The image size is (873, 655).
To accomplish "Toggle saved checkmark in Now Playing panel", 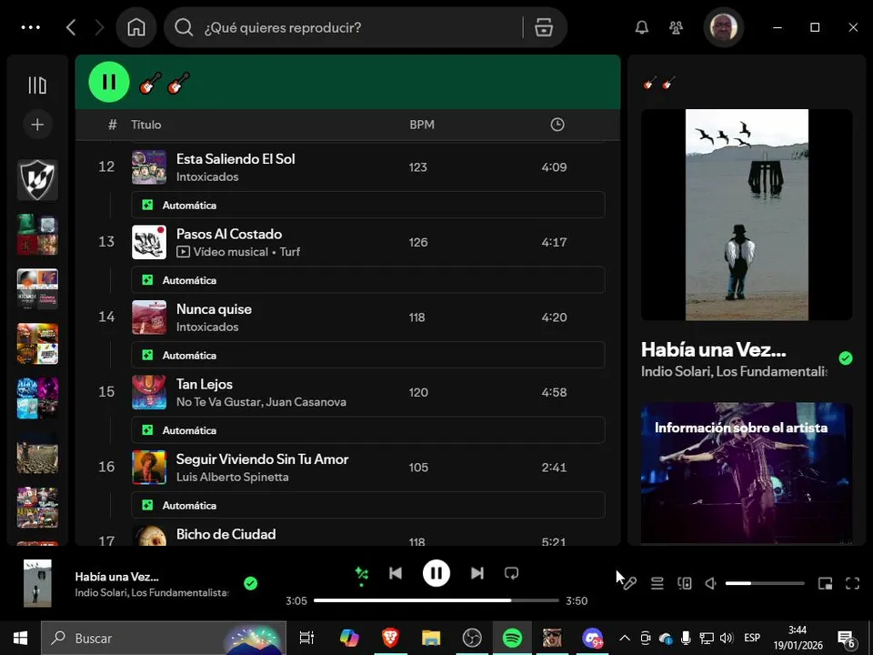I will (x=846, y=358).
